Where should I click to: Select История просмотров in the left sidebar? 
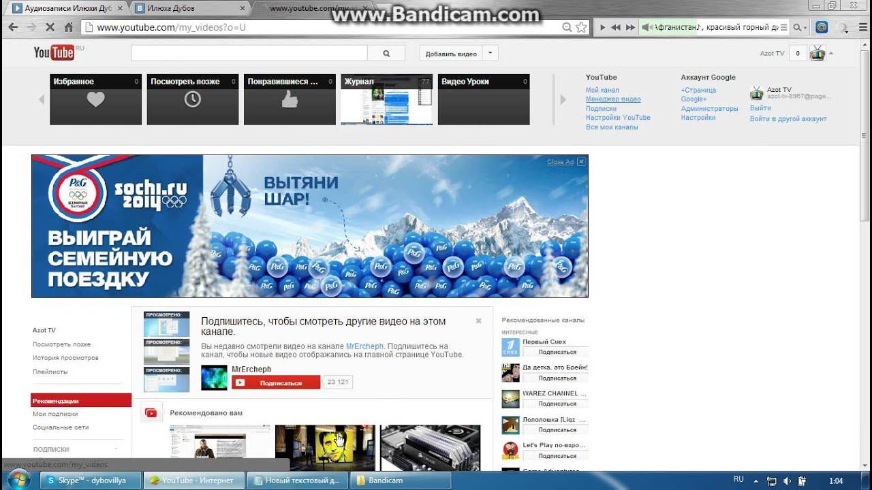click(65, 358)
